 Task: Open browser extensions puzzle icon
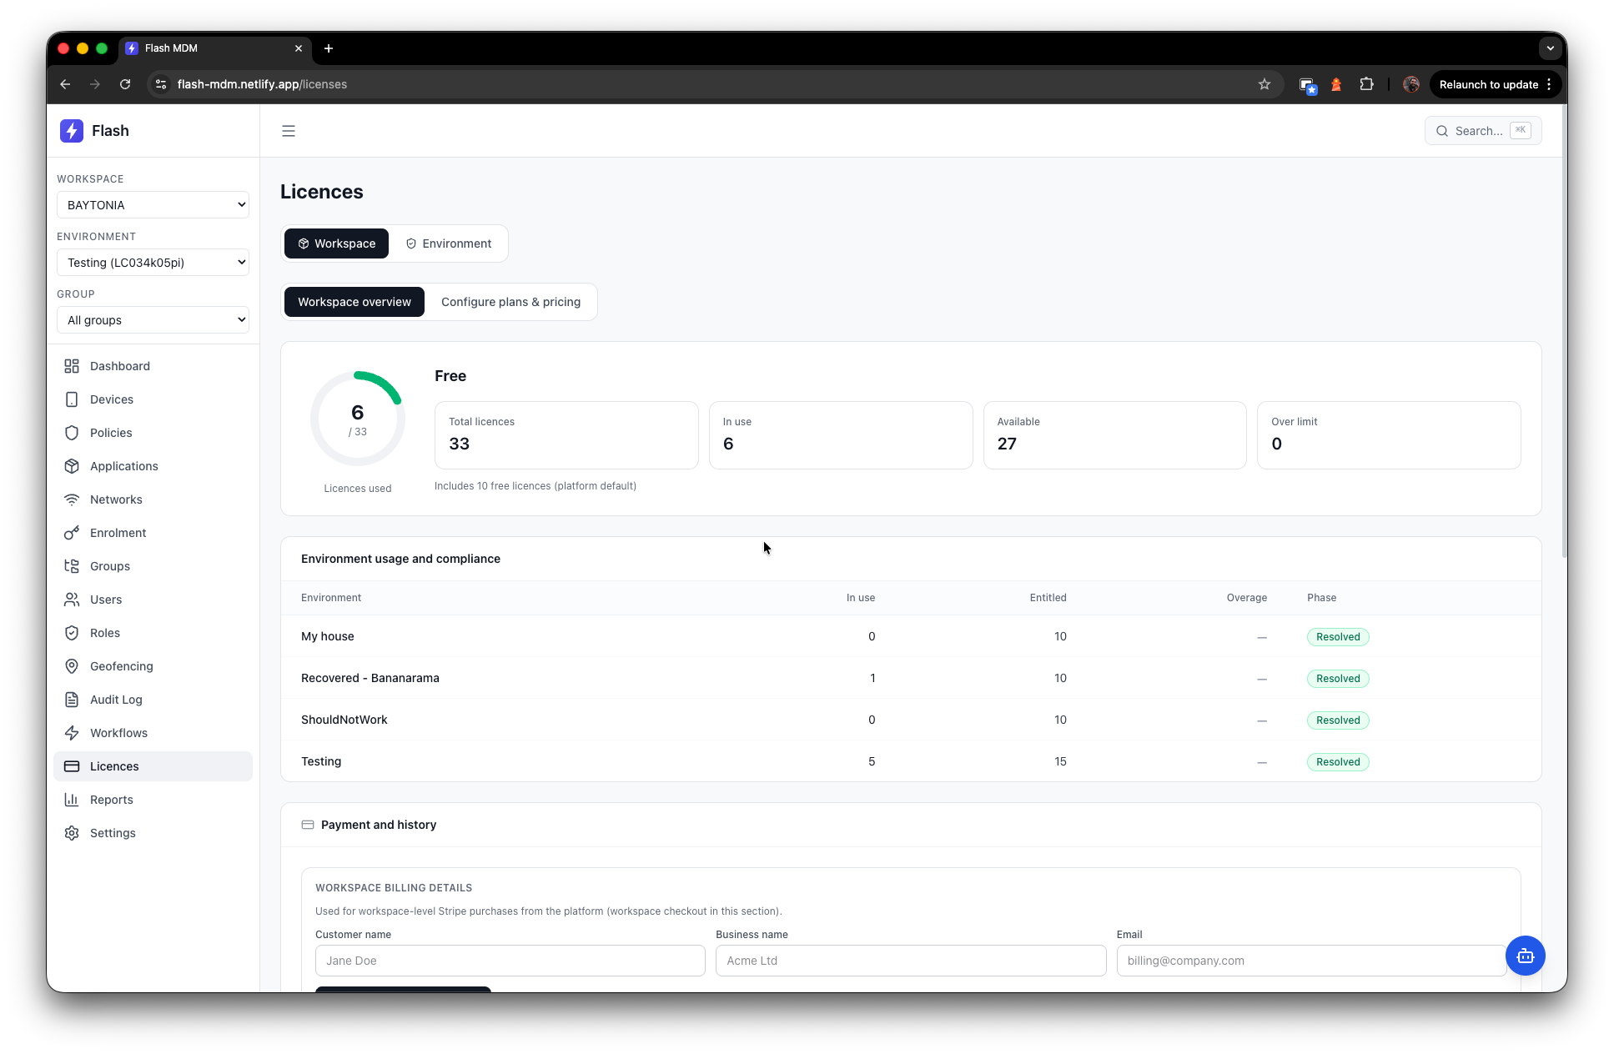(x=1366, y=84)
